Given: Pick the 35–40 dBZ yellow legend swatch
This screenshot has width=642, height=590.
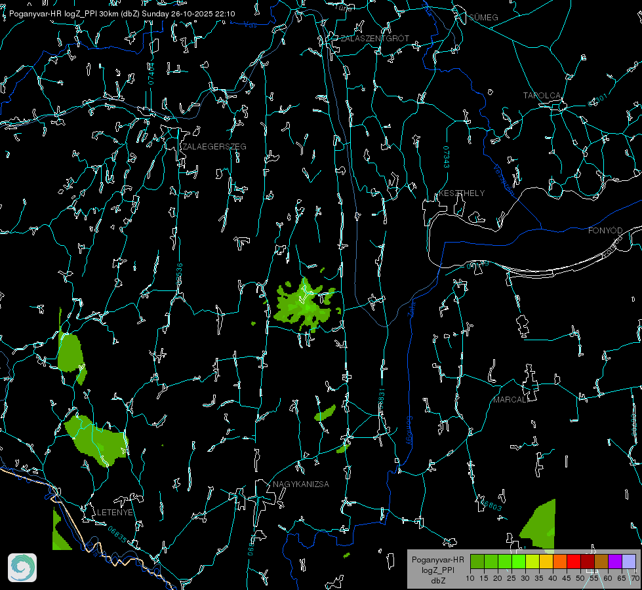Looking at the screenshot, I should [546, 561].
